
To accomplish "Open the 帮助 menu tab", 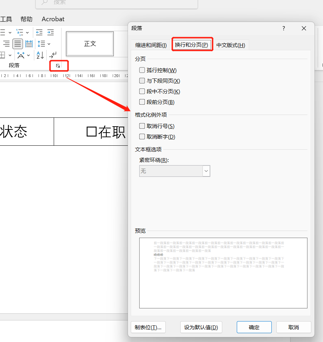I will (x=27, y=19).
